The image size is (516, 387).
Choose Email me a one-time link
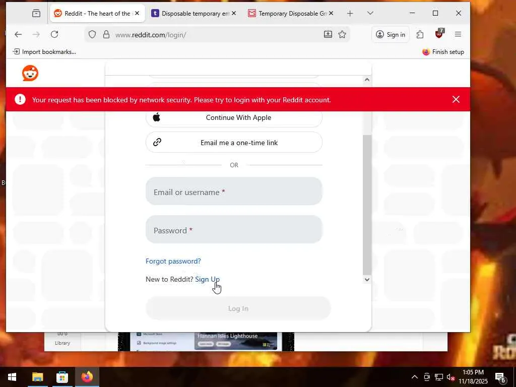[x=234, y=142]
